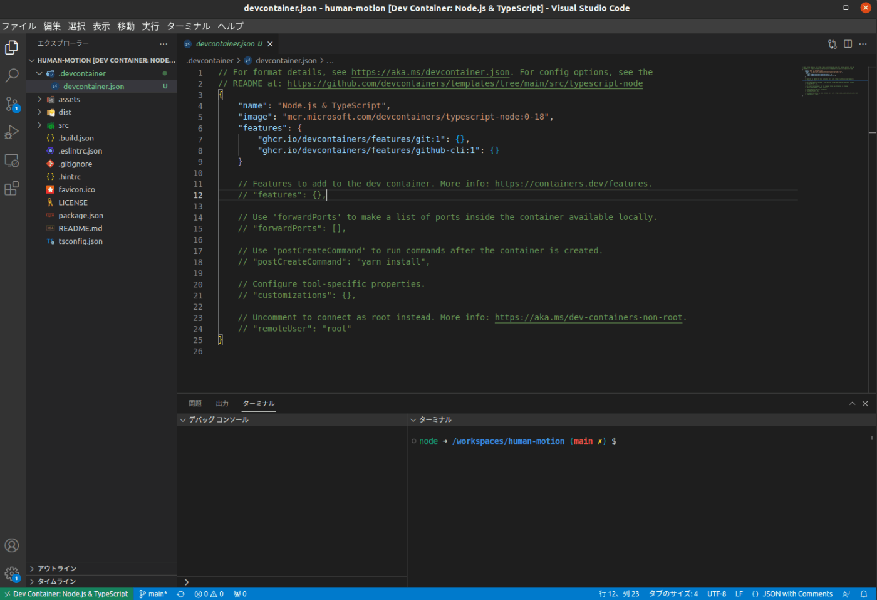This screenshot has width=877, height=600.
Task: Change indentation タブのサイズ: 4
Action: tap(673, 594)
